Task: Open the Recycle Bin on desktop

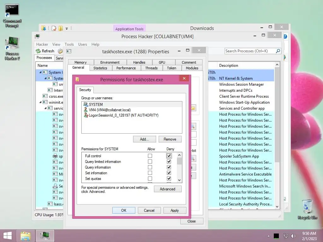Action: (307, 209)
